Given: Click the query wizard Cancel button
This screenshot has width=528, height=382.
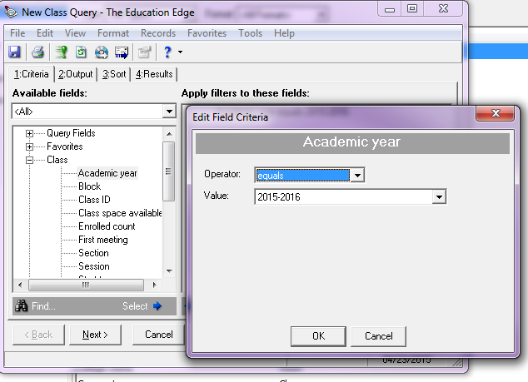Looking at the screenshot, I should pyautogui.click(x=158, y=335).
